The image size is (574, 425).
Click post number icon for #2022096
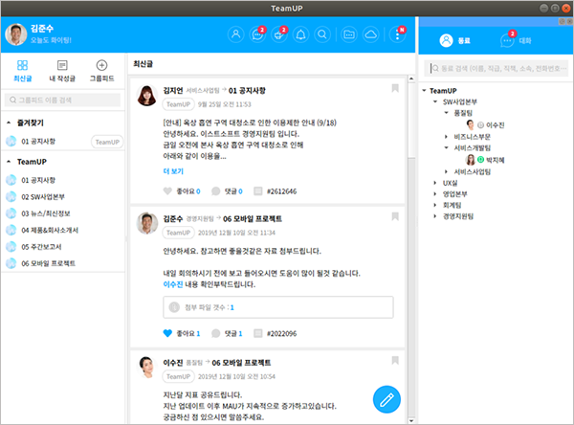258,333
